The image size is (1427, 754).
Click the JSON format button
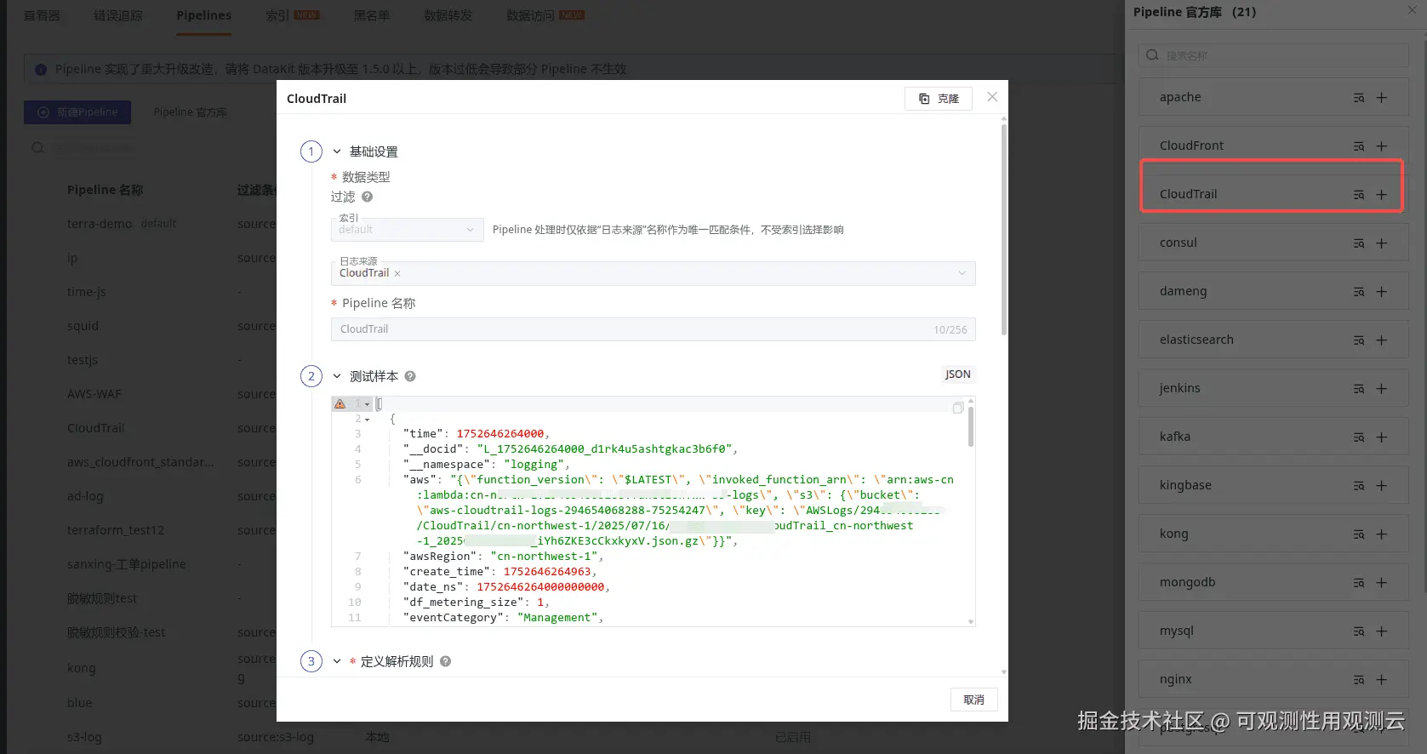click(x=958, y=374)
